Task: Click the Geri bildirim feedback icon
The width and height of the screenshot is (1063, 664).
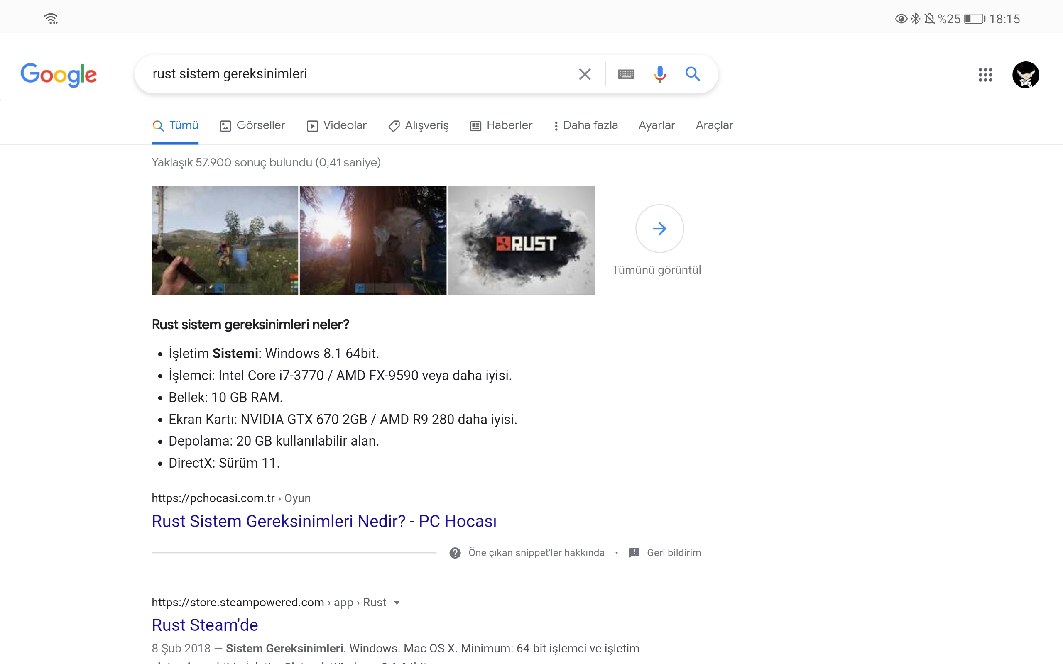Action: (634, 553)
